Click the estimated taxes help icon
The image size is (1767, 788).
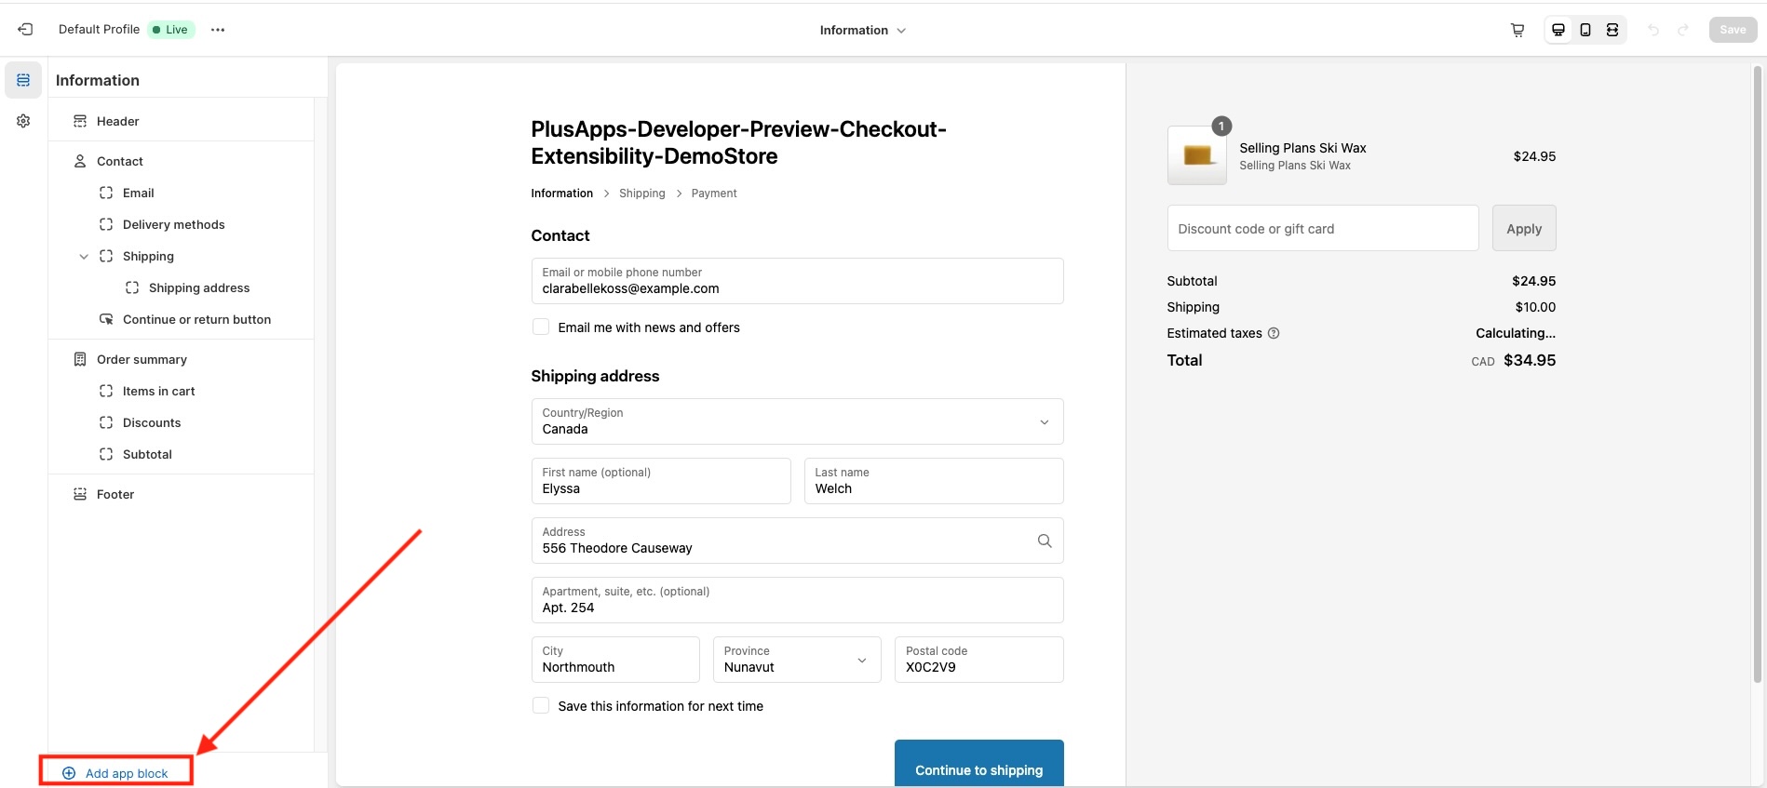pos(1274,333)
